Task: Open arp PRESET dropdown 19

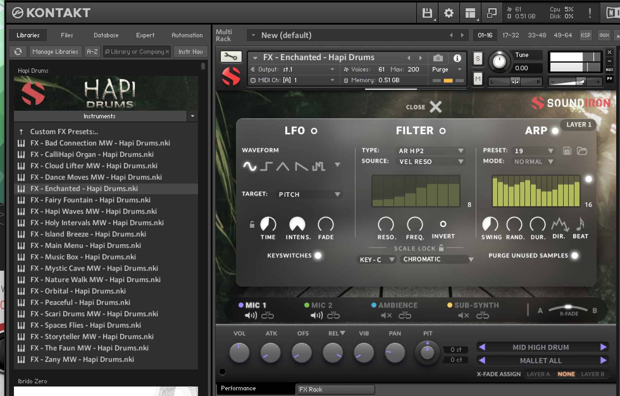Action: [533, 151]
